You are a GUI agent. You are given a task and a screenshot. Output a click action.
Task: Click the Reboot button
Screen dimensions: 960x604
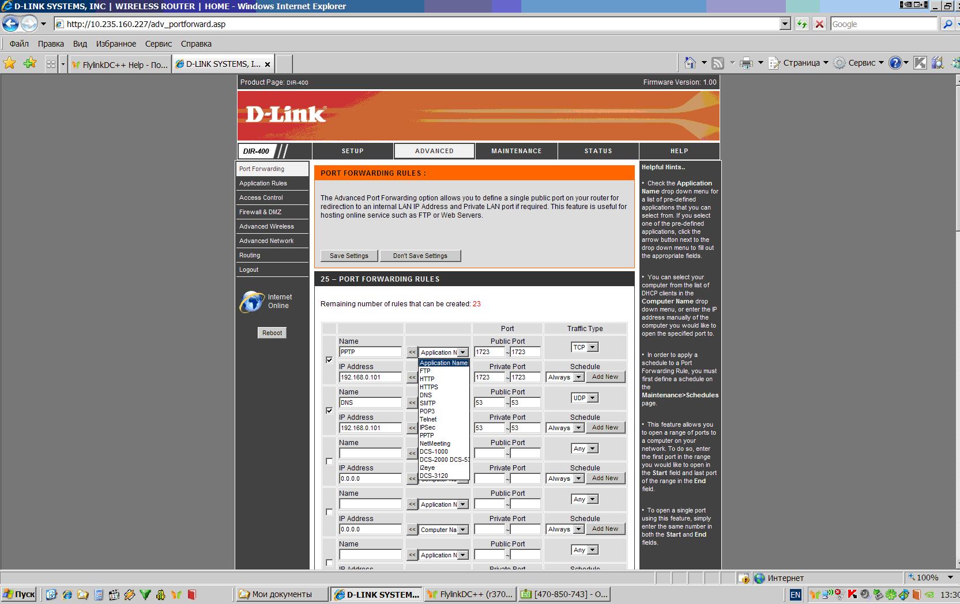pos(272,333)
